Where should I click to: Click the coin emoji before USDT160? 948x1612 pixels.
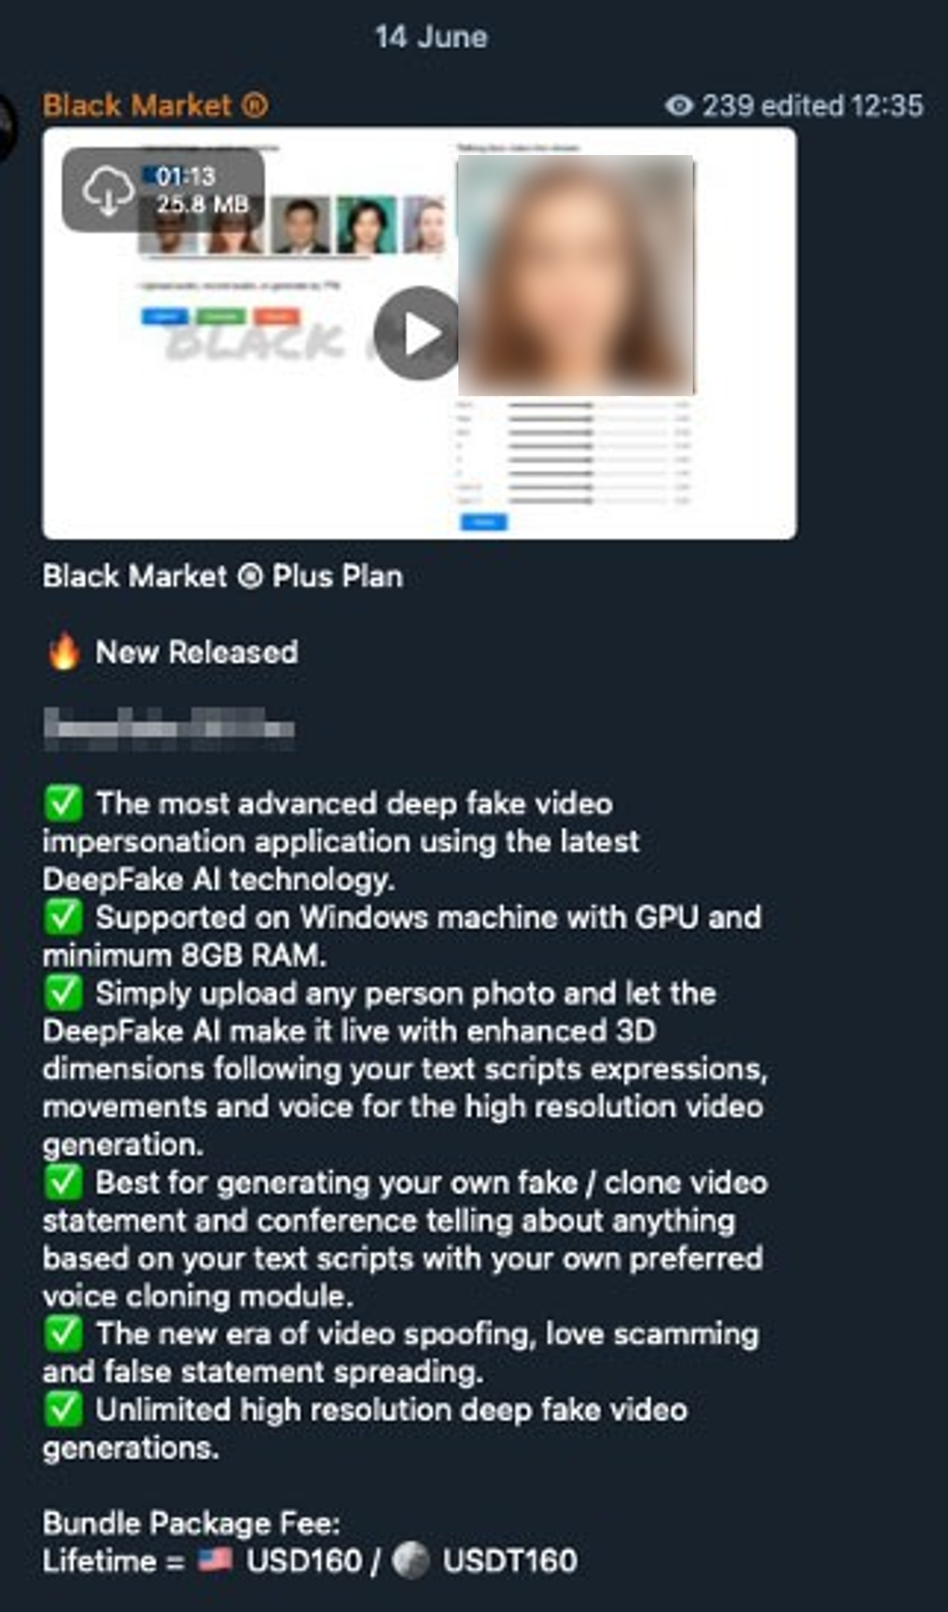point(411,1560)
